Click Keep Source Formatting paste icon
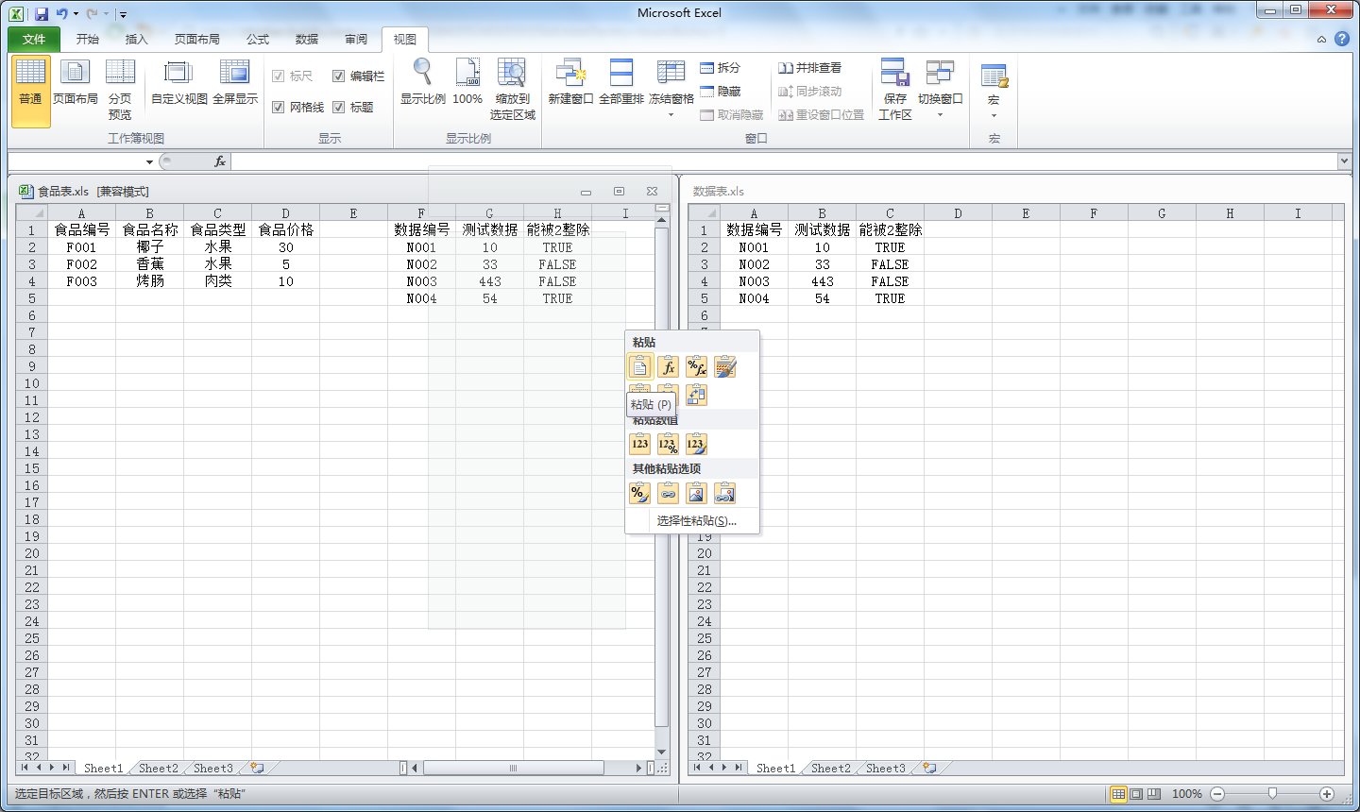This screenshot has height=812, width=1360. (x=724, y=367)
